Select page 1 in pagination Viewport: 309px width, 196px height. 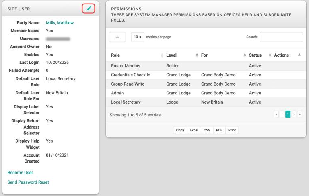[288, 114]
